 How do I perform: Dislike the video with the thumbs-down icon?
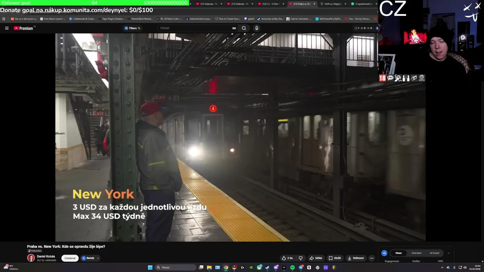301,258
